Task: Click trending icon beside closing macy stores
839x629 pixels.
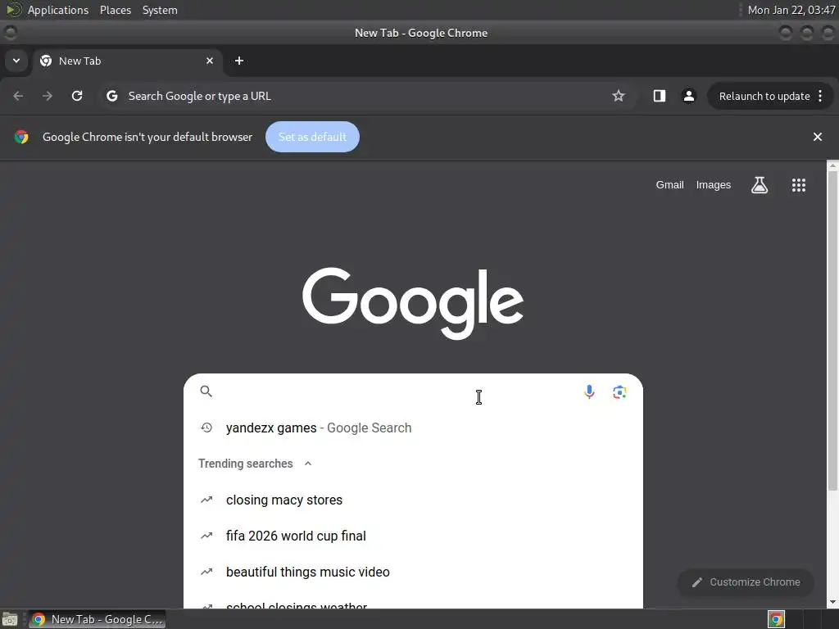Action: (x=206, y=500)
